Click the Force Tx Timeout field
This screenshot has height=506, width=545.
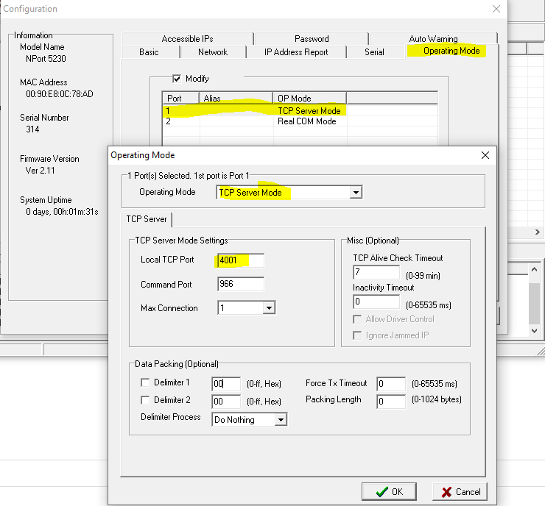coord(390,384)
